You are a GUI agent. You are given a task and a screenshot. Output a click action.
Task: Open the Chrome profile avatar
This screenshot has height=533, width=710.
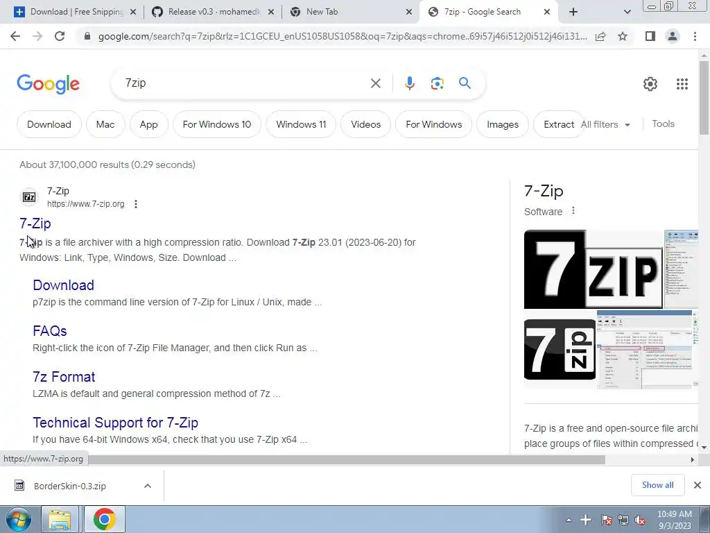tap(673, 36)
